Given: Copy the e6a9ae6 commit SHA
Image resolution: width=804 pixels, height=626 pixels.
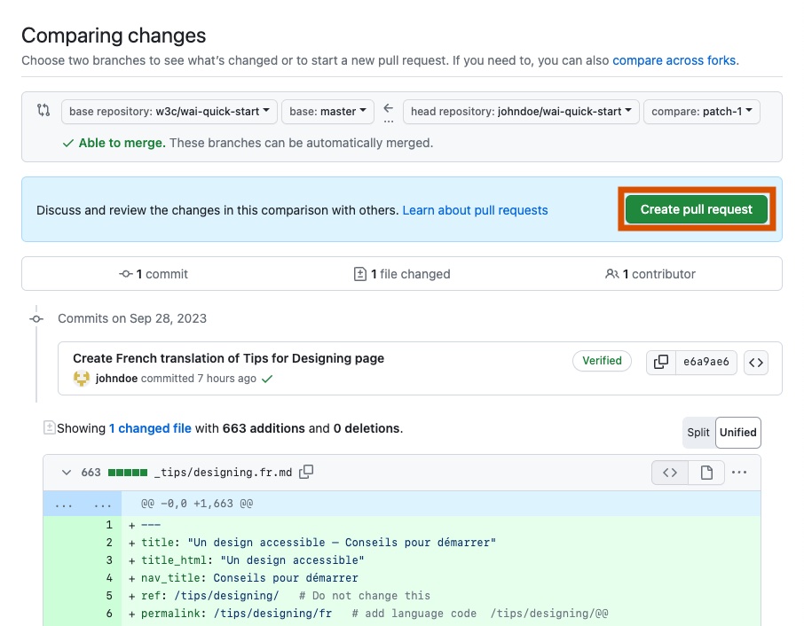Looking at the screenshot, I should click(660, 362).
